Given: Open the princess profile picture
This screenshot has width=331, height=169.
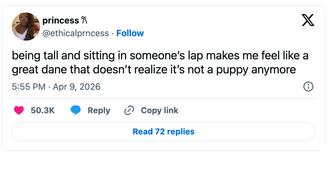Looking at the screenshot, I should [x=26, y=27].
